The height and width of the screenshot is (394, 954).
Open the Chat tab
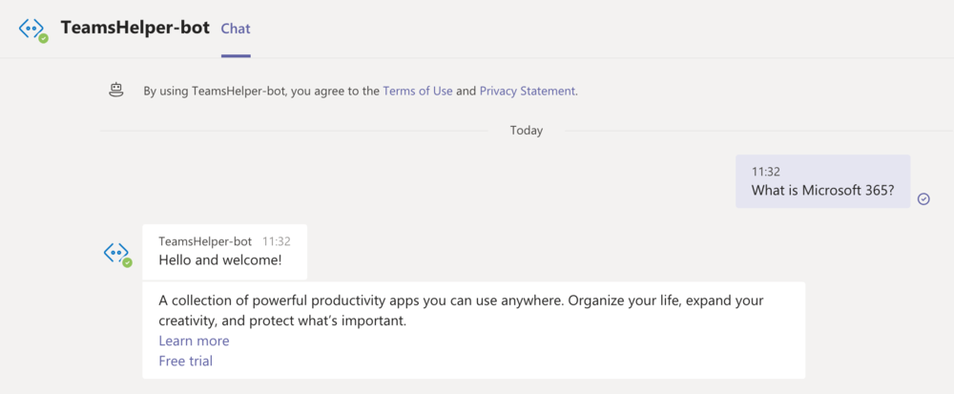(x=236, y=29)
